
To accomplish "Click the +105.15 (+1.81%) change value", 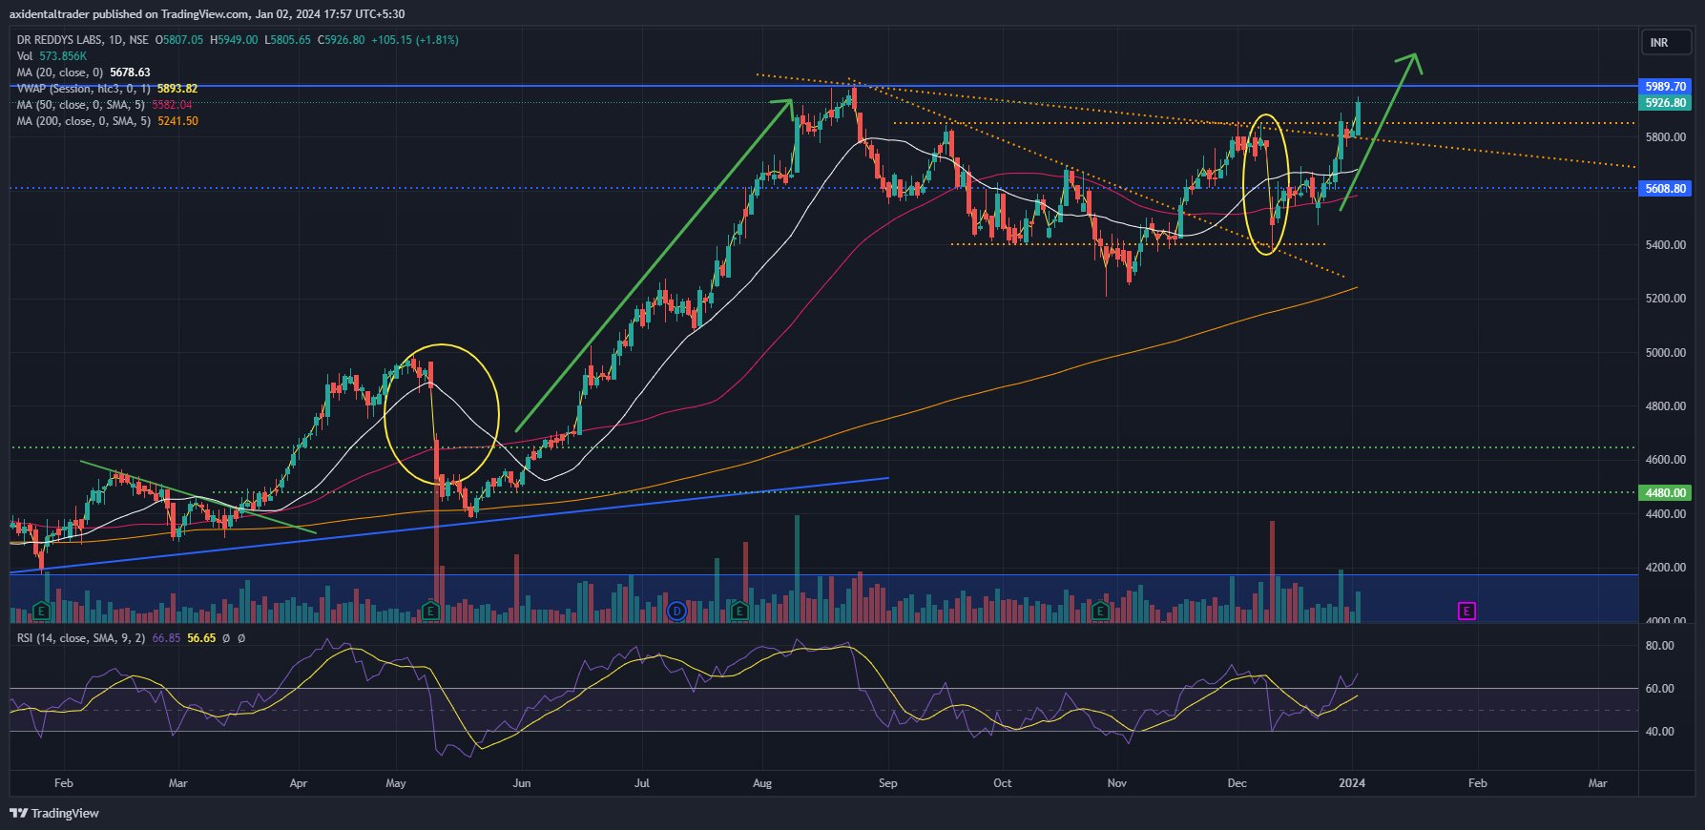I will (x=415, y=40).
